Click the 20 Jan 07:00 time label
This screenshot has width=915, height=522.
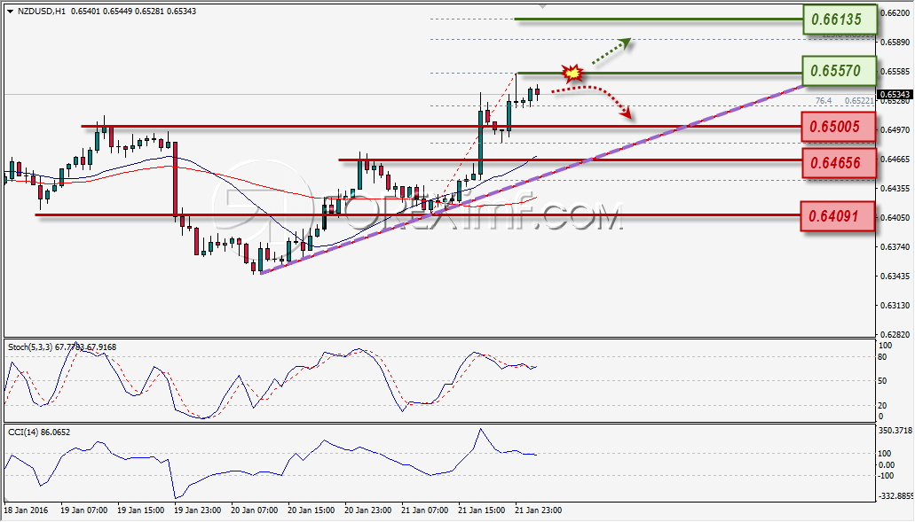(255, 510)
